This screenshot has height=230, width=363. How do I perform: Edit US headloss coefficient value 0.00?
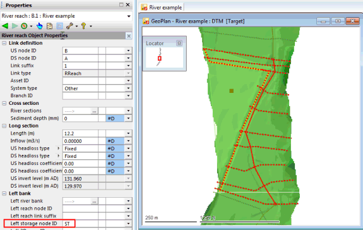point(80,164)
